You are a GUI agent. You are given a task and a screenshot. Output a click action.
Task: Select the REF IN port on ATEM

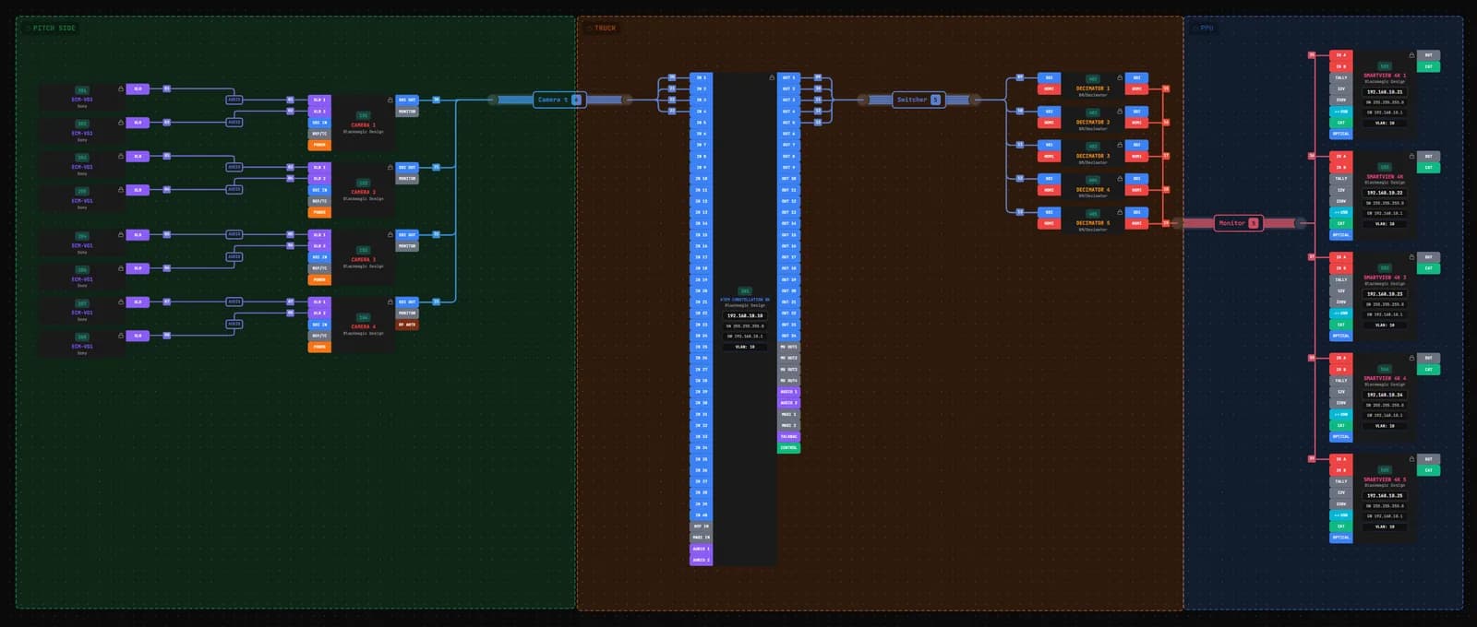pyautogui.click(x=702, y=526)
